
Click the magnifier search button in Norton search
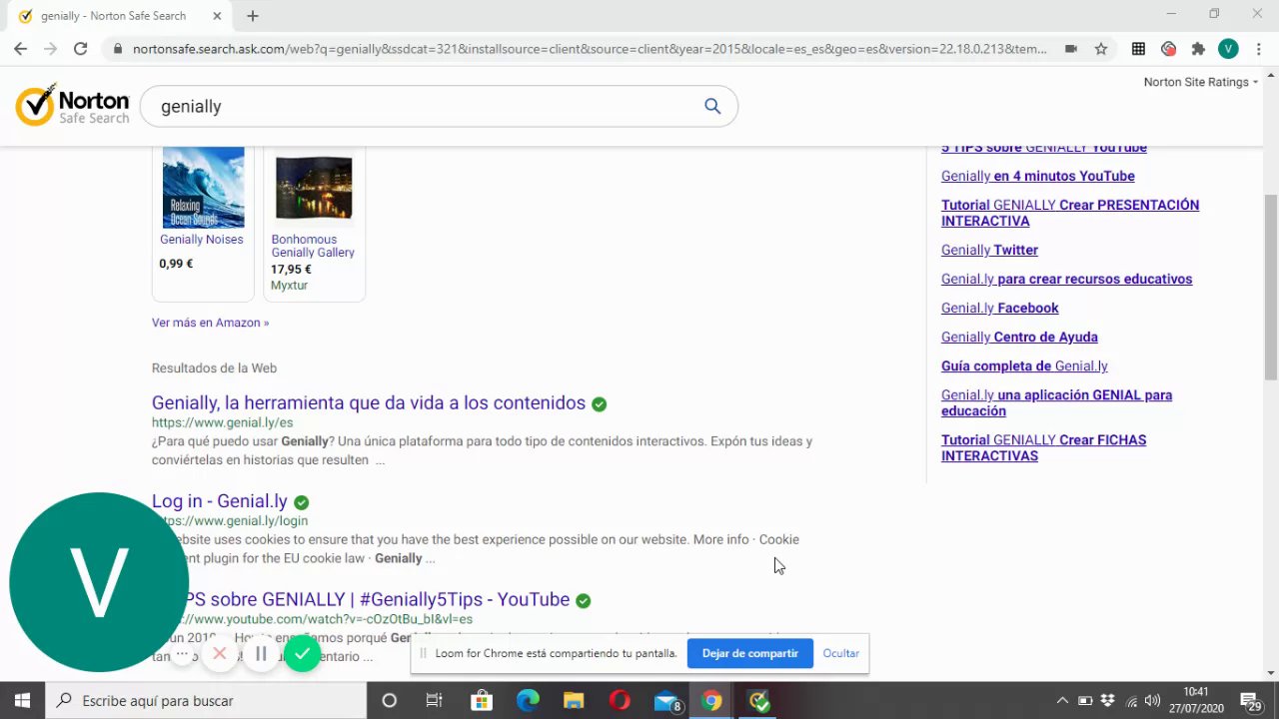(x=712, y=106)
